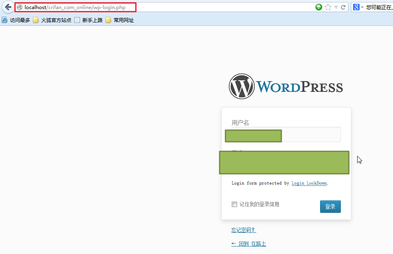Click the 登录 login button
Screen dimensions: 393x254
[x=330, y=207]
